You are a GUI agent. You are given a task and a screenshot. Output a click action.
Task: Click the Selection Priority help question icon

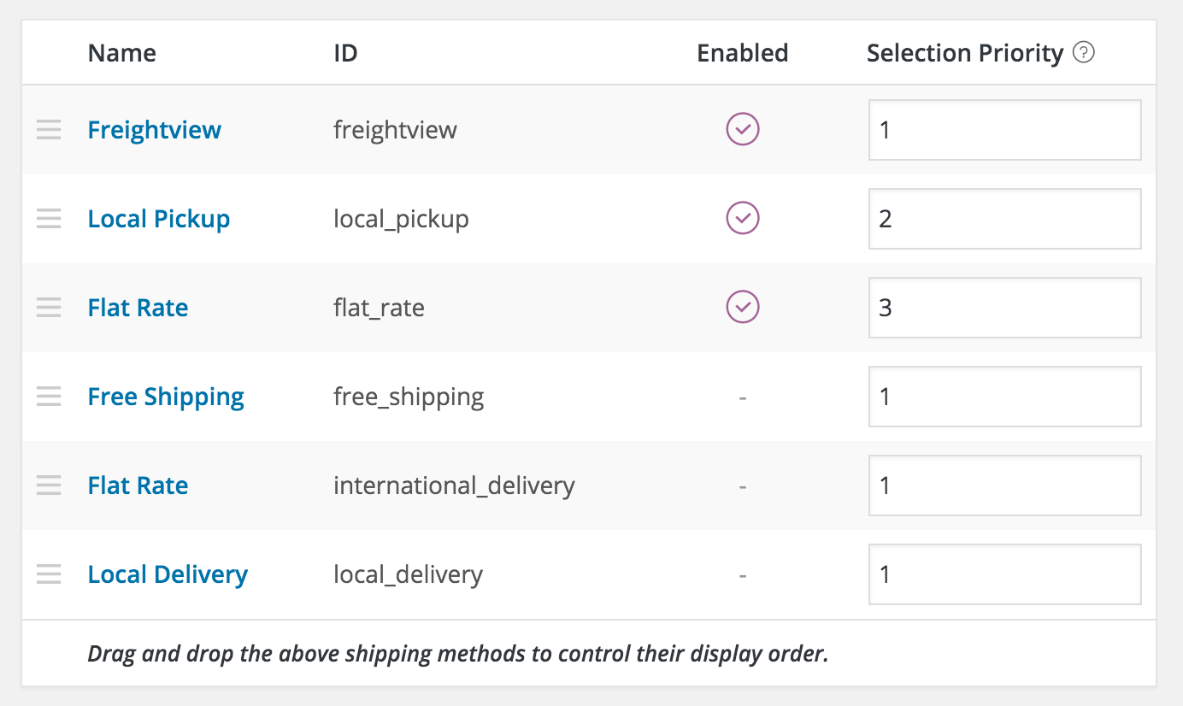1084,53
